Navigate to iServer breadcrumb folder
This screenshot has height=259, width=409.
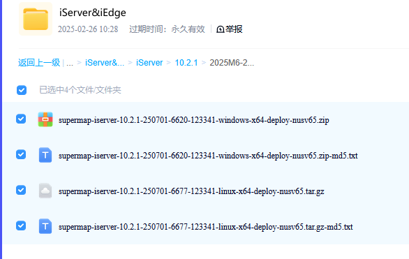(x=149, y=63)
